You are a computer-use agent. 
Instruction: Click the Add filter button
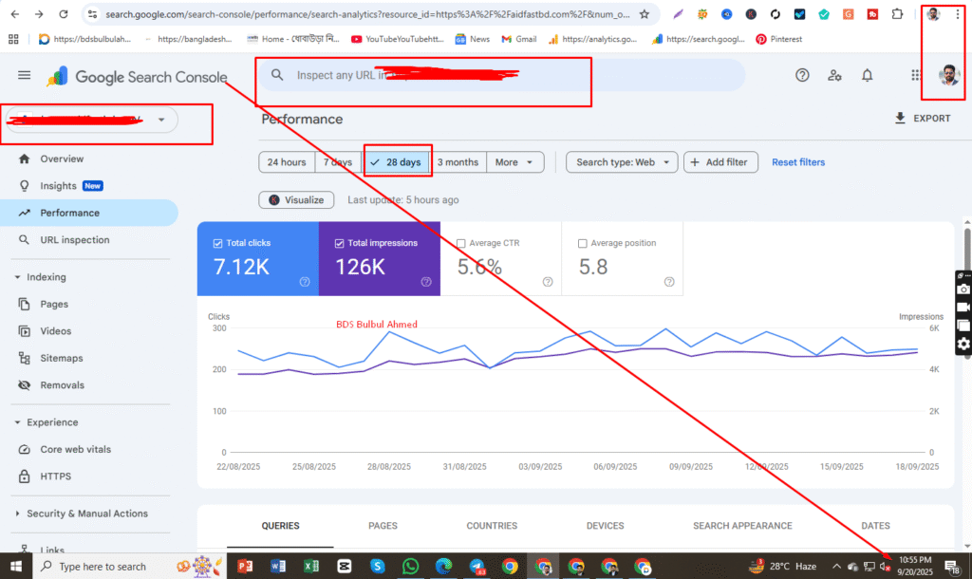point(719,162)
